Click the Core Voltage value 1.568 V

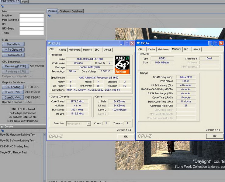click(x=105, y=71)
